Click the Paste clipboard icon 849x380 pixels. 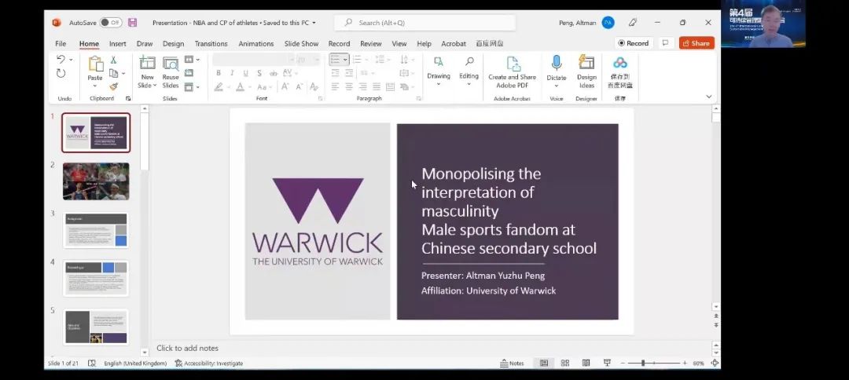click(95, 64)
